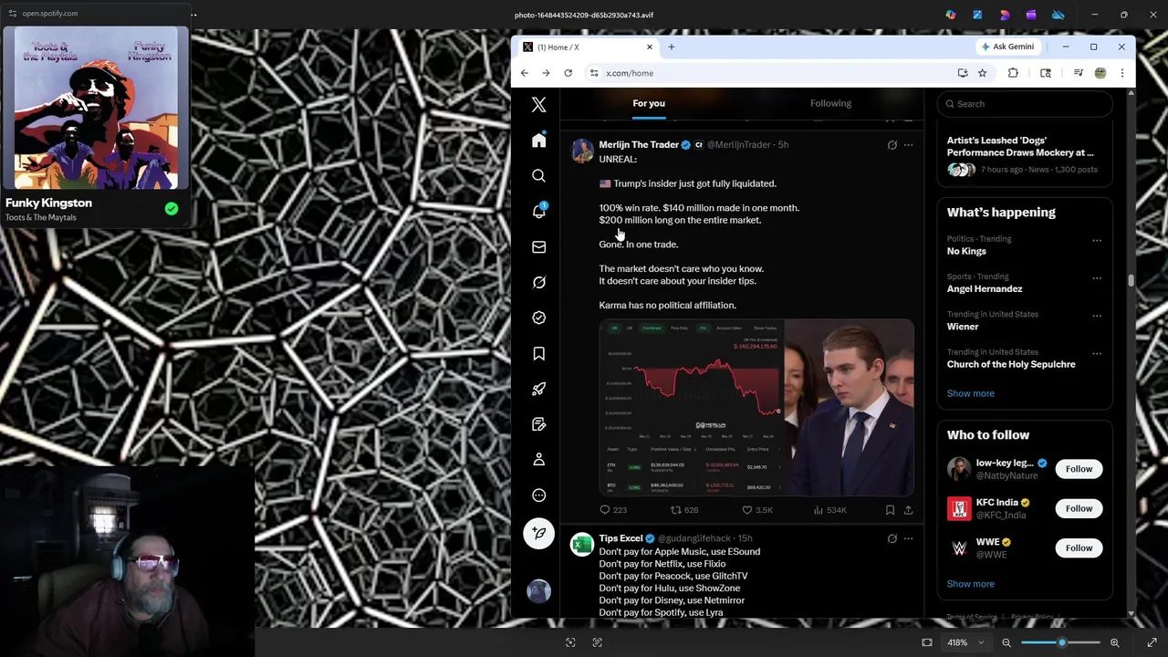Image resolution: width=1168 pixels, height=657 pixels.
Task: Click fit to window icon in photo viewer
Action: click(x=927, y=642)
